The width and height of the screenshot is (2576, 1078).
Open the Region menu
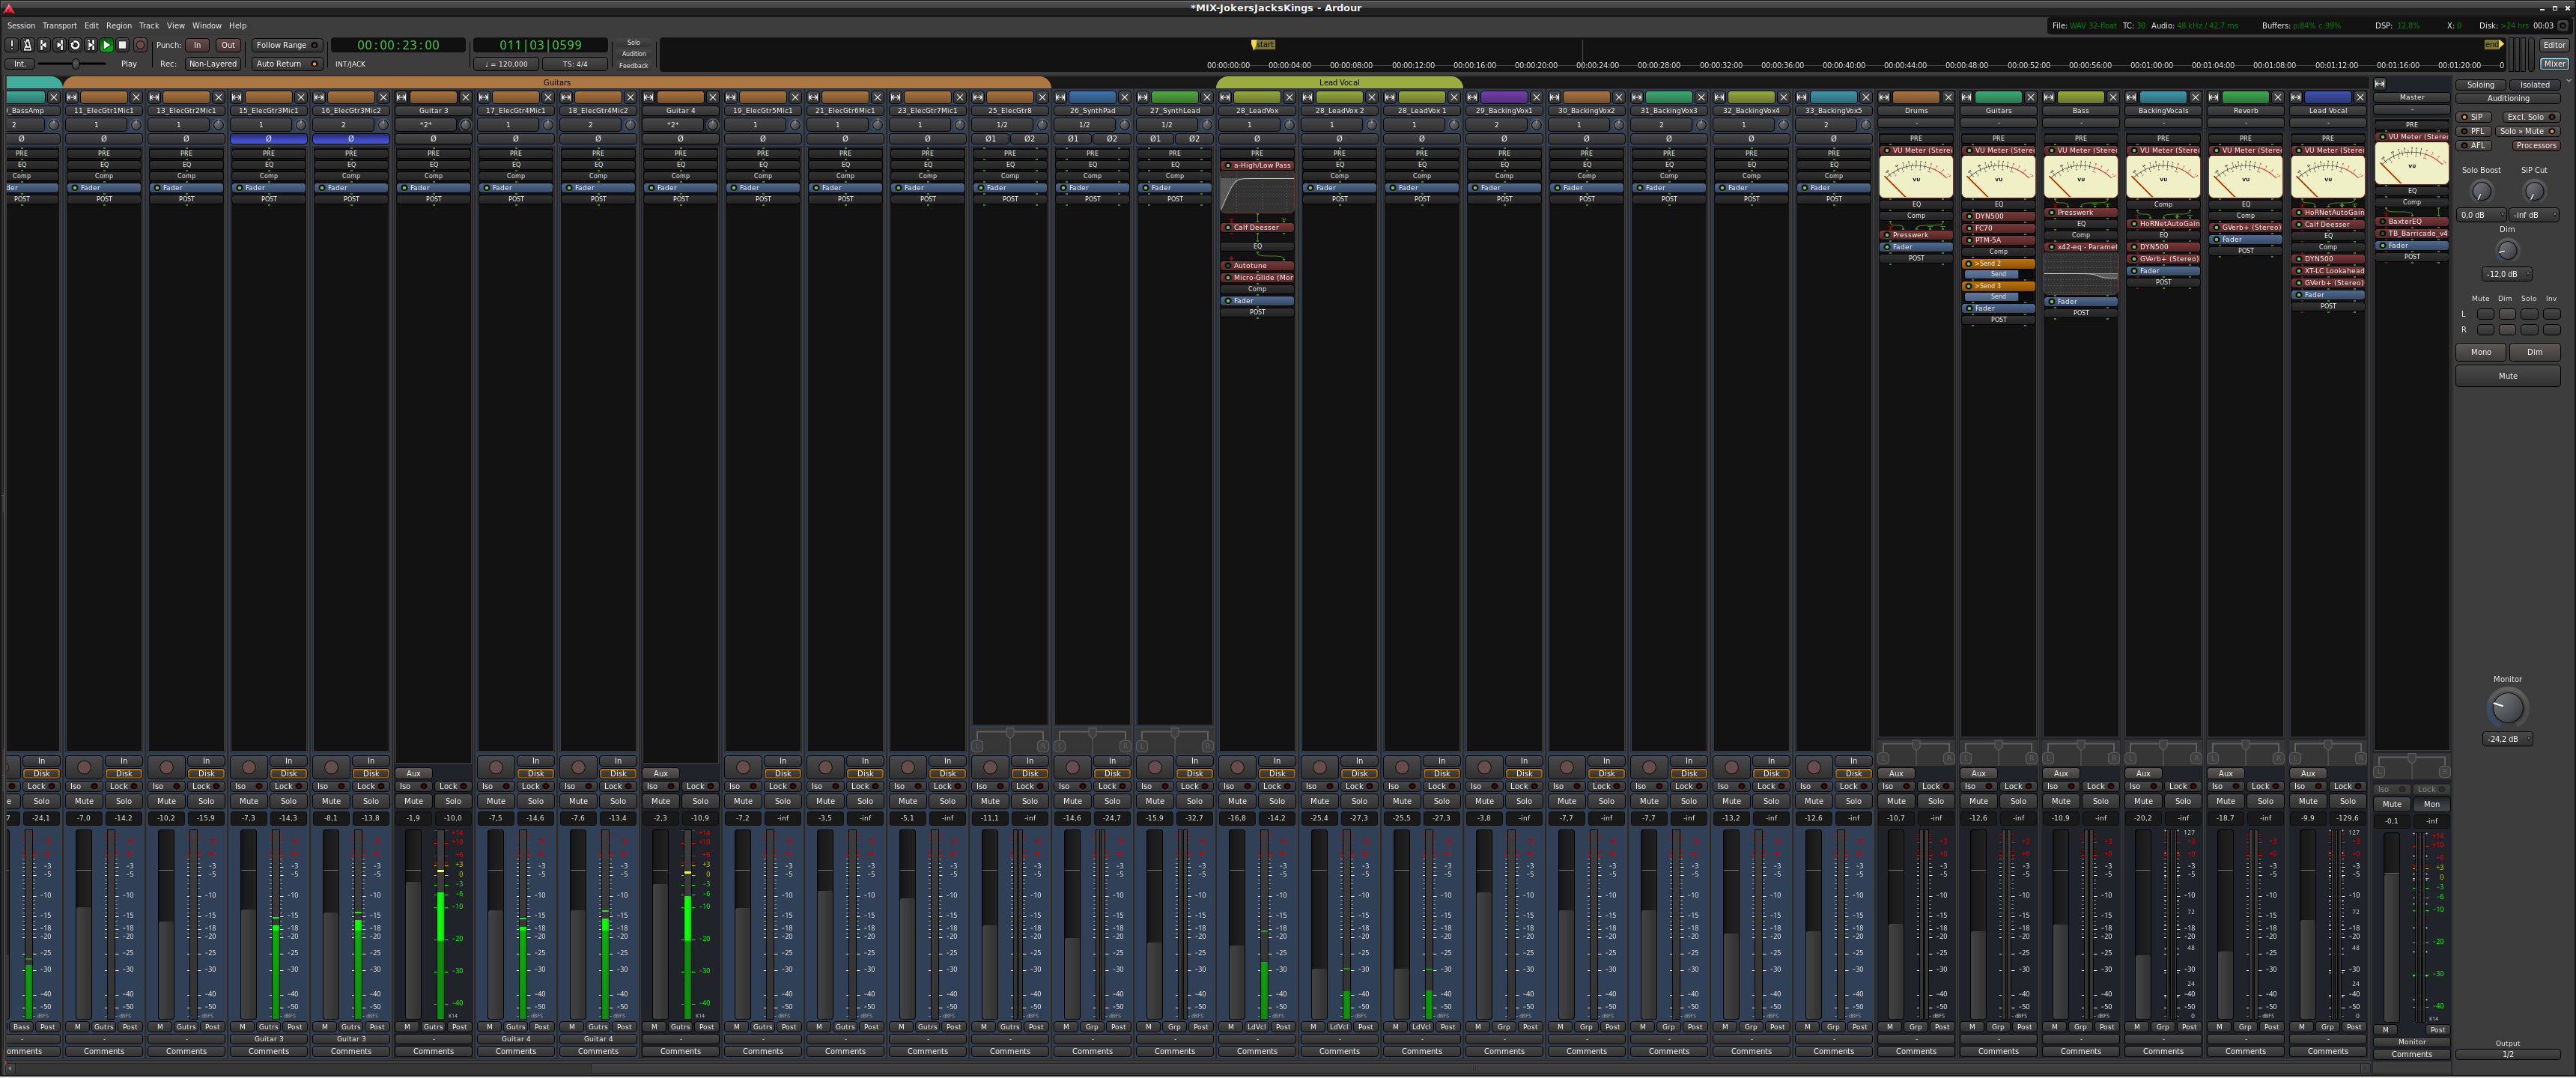119,26
